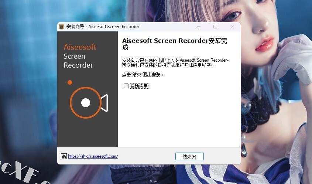Image resolution: width=312 pixels, height=184 pixels.
Task: Click the 启动应用 label text
Action: [x=139, y=86]
